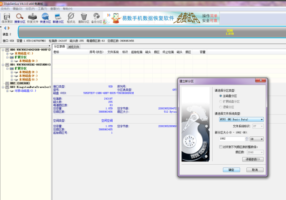This screenshot has width=286, height=200.
Task: Open the 易数手机数据恢复软件 banner ad
Action: click(x=161, y=18)
